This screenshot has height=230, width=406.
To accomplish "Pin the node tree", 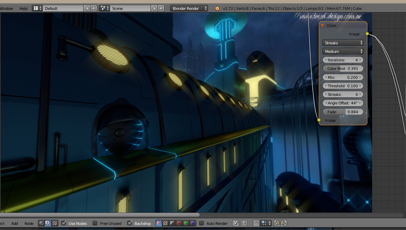I will (235, 223).
